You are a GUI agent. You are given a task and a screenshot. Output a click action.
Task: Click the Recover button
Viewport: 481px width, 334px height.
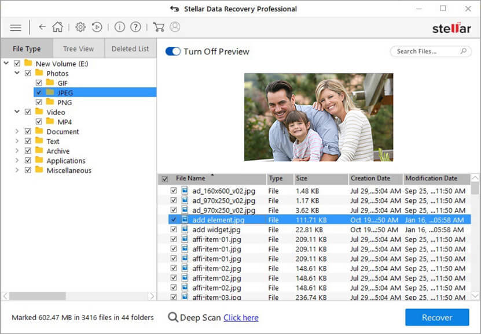click(437, 317)
